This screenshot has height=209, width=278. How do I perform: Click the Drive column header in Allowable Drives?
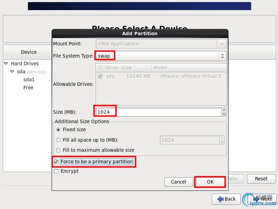pyautogui.click(x=112, y=68)
